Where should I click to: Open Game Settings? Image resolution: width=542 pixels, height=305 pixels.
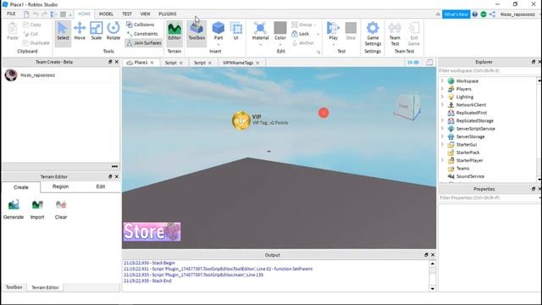tap(373, 34)
